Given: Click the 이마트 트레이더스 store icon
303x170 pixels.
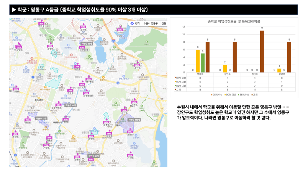Looking at the screenshot, I should coord(73,136).
